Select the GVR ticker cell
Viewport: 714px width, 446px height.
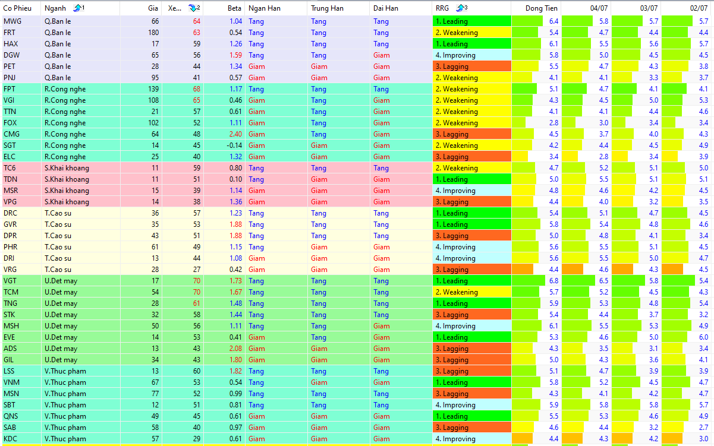click(x=21, y=224)
